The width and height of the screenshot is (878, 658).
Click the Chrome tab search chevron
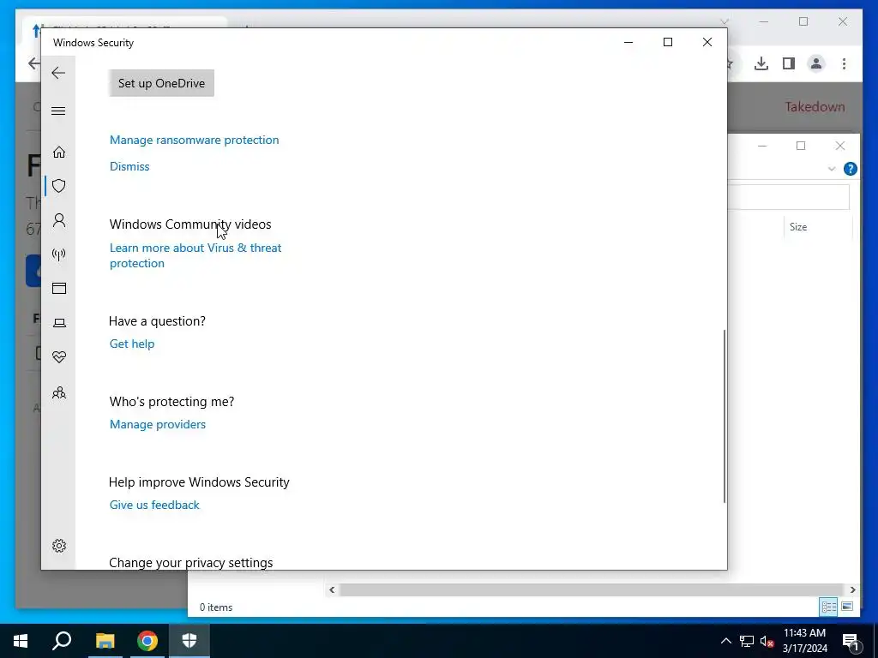[724, 21]
